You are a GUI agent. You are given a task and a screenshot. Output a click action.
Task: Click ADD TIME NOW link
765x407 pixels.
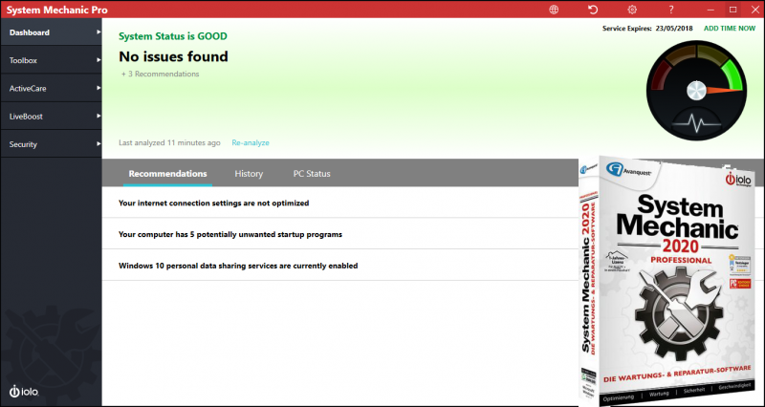730,29
